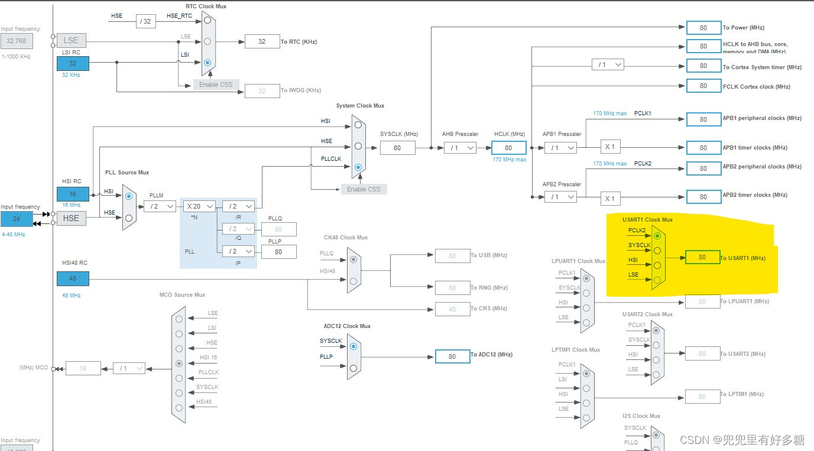
Task: Open the APB2 Prescaler dropdown
Action: 560,197
